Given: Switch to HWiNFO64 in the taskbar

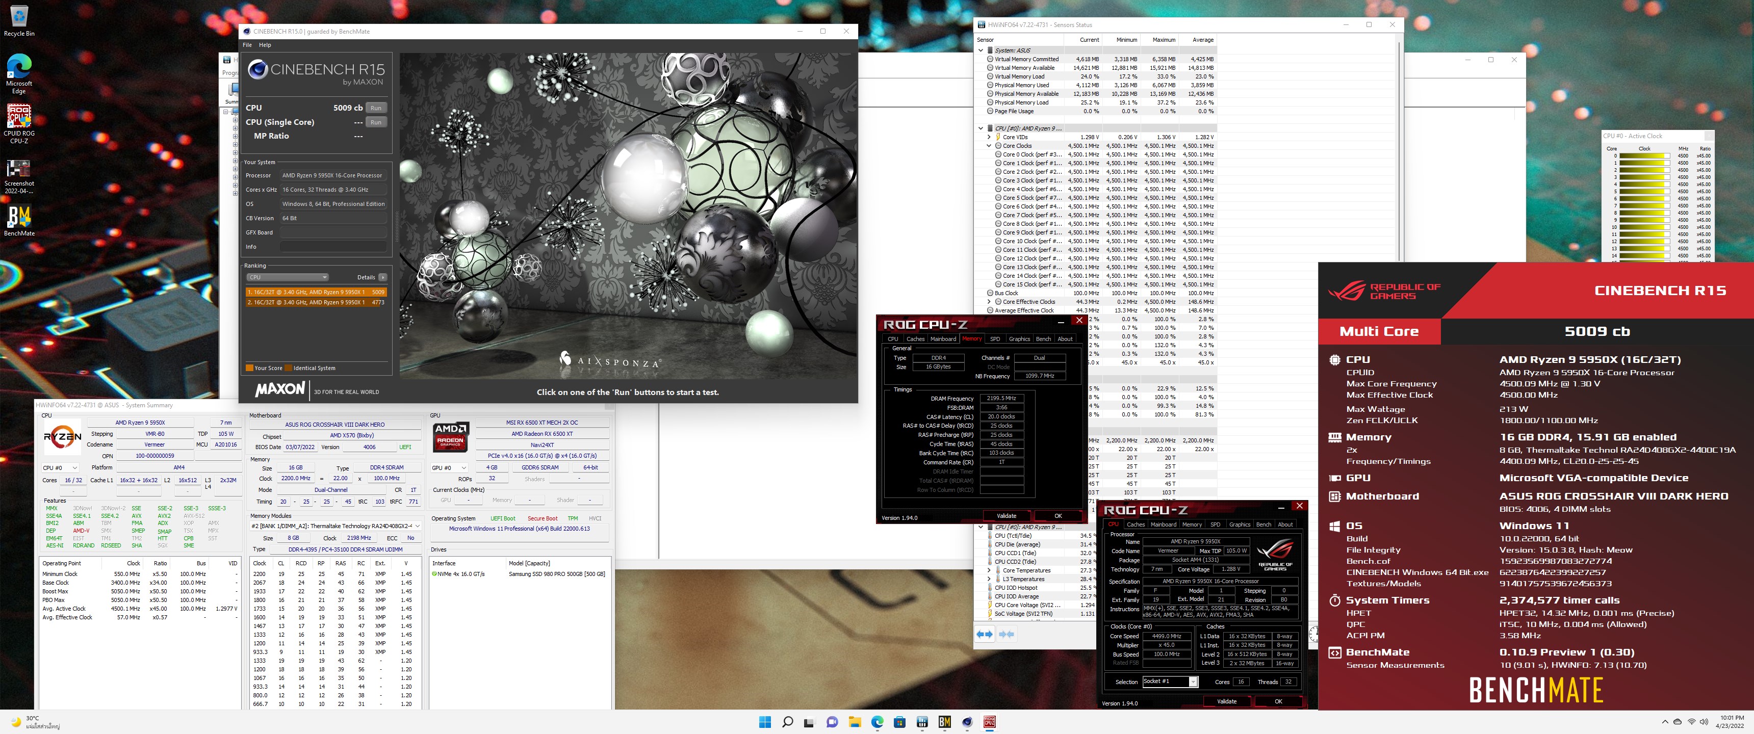Looking at the screenshot, I should [922, 722].
